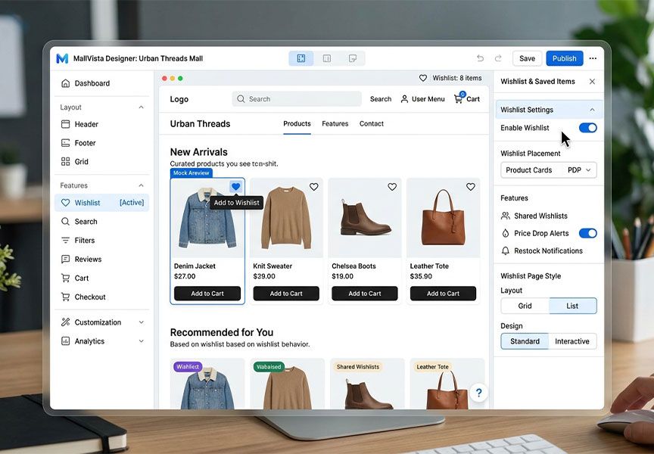Select the Standard design option
The height and width of the screenshot is (454, 654).
tap(525, 341)
